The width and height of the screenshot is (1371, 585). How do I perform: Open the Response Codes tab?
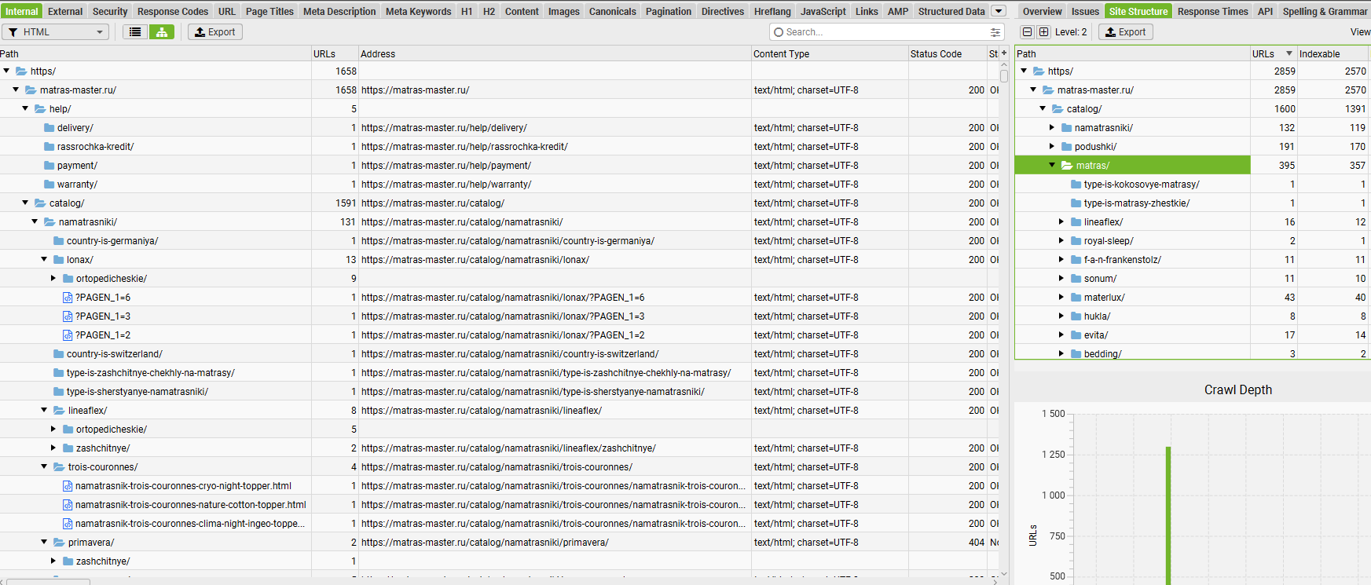point(173,11)
